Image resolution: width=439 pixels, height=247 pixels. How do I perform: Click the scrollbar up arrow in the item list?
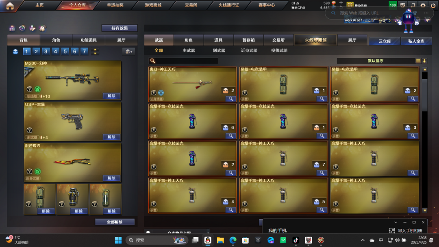click(x=425, y=69)
